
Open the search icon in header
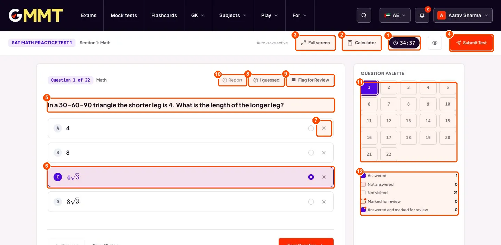click(x=364, y=15)
